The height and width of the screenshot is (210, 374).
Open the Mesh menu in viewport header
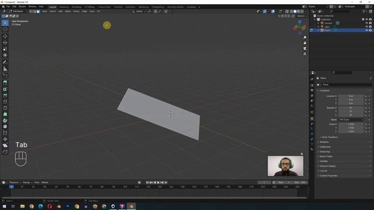coord(68,12)
